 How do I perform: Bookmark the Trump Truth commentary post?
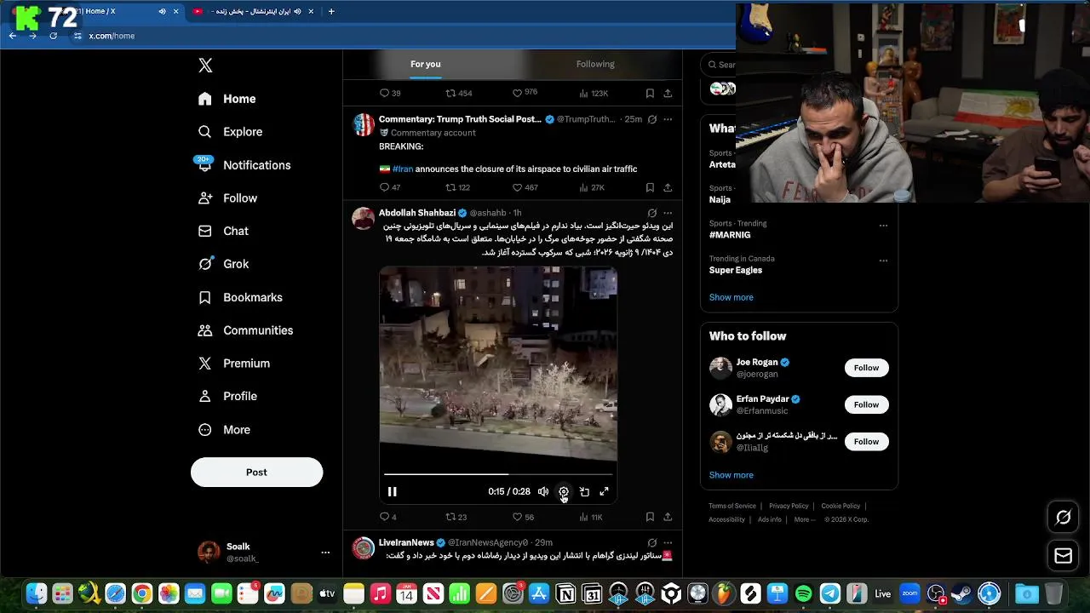(650, 187)
